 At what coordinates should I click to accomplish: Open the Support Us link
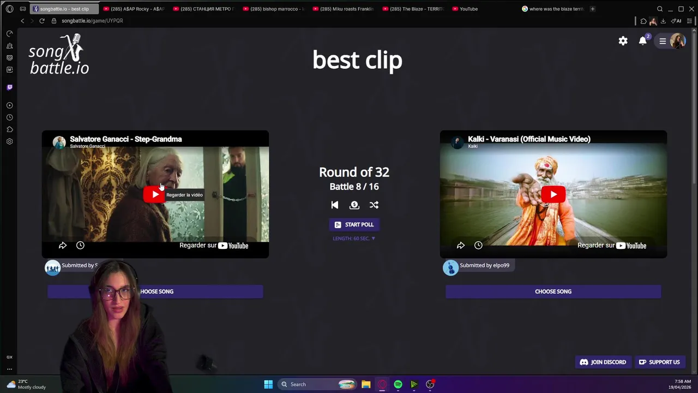[659, 362]
